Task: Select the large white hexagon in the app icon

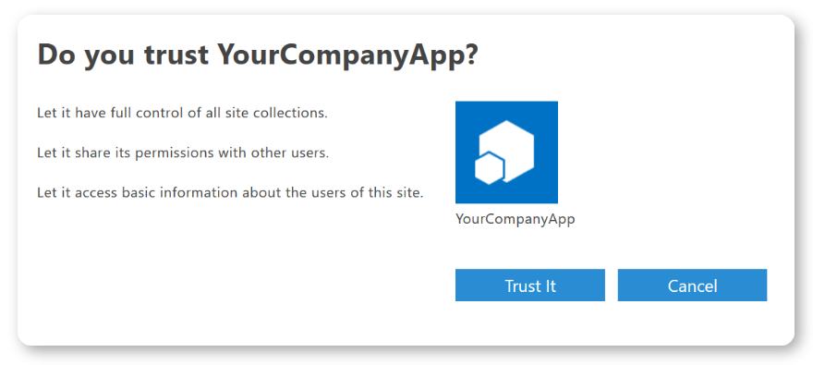Action: click(x=508, y=150)
